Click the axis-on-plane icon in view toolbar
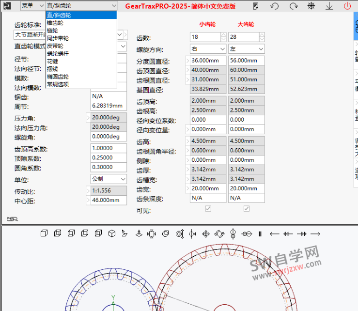This screenshot has width=358, height=311. 139,233
